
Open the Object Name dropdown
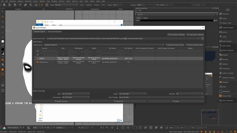pos(104,45)
